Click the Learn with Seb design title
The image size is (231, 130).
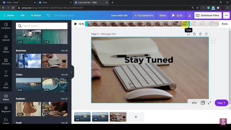pos(119,15)
